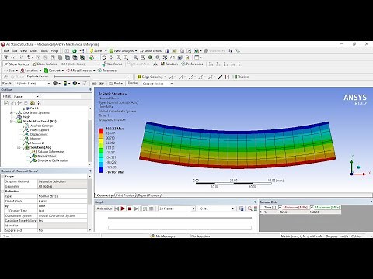Click the red legend color band
Image resolution: width=373 pixels, height=279 pixels.
101,131
